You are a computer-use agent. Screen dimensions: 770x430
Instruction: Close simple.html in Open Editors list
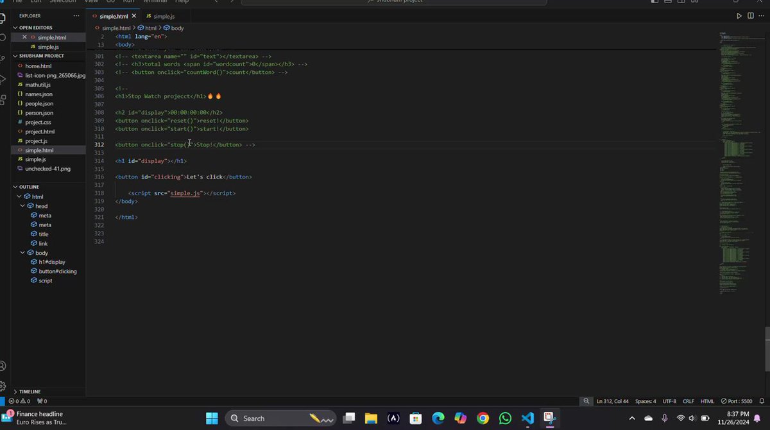24,37
